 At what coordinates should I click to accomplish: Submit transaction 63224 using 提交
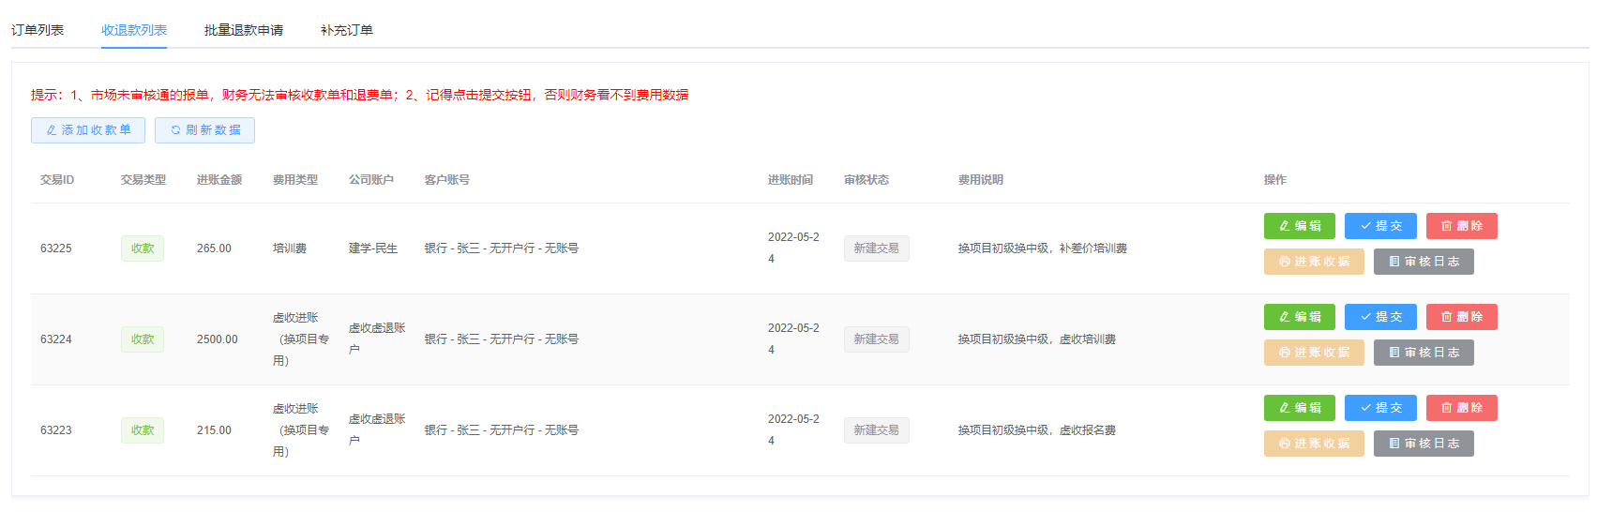coord(1380,317)
